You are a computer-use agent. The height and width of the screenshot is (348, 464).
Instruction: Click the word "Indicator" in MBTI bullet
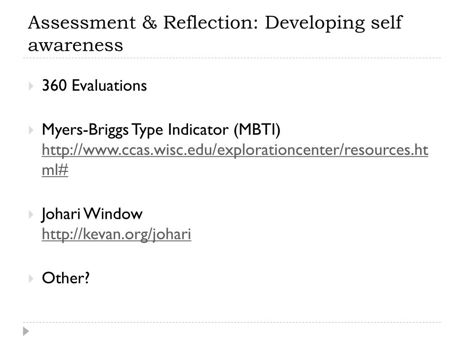(198, 129)
